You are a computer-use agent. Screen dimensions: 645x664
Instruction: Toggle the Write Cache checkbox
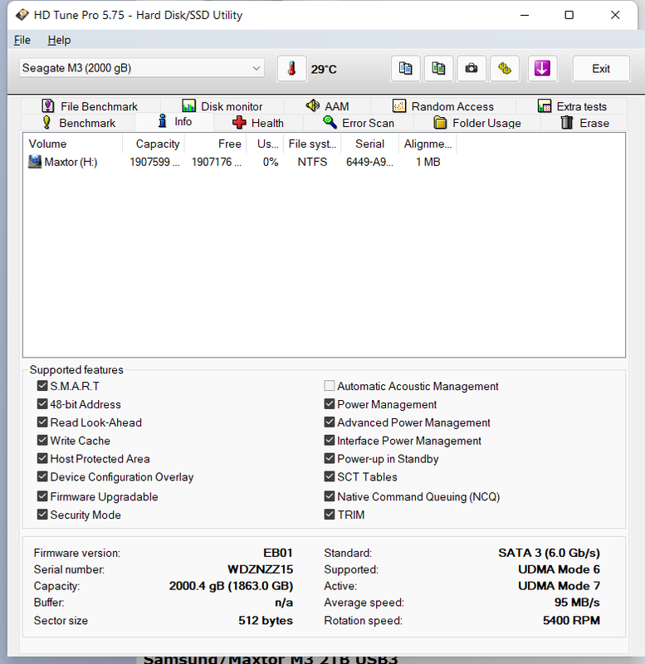click(42, 441)
